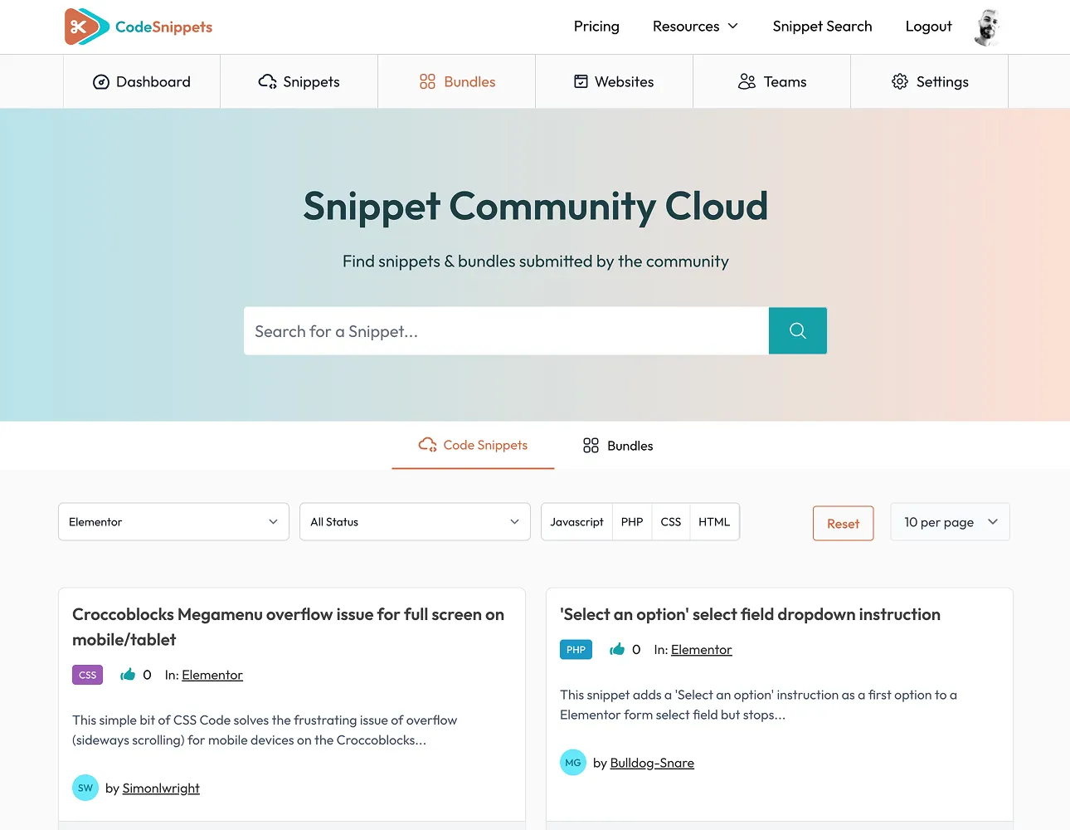The width and height of the screenshot is (1070, 830).
Task: Switch to the Bundles tab below search
Action: pyautogui.click(x=618, y=446)
